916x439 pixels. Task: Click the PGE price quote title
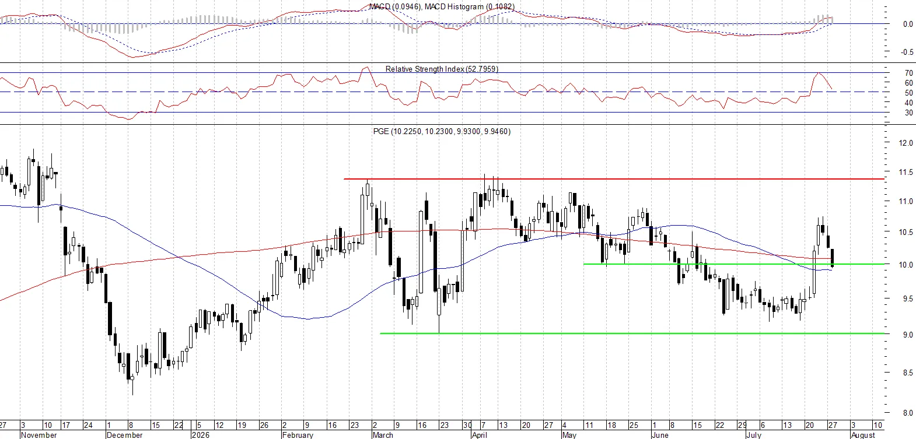coord(442,131)
